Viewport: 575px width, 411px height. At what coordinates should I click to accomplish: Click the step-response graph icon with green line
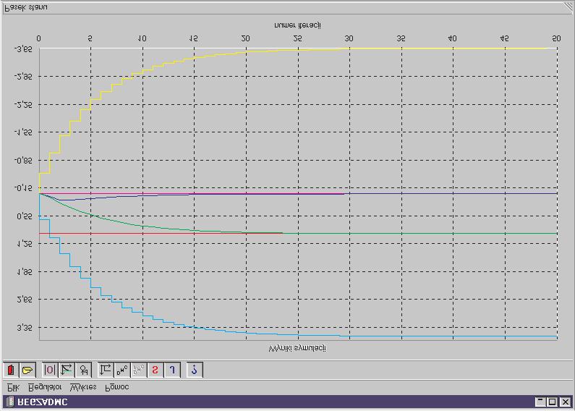click(67, 370)
